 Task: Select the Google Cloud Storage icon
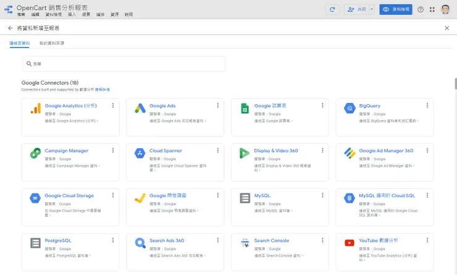[x=35, y=198]
